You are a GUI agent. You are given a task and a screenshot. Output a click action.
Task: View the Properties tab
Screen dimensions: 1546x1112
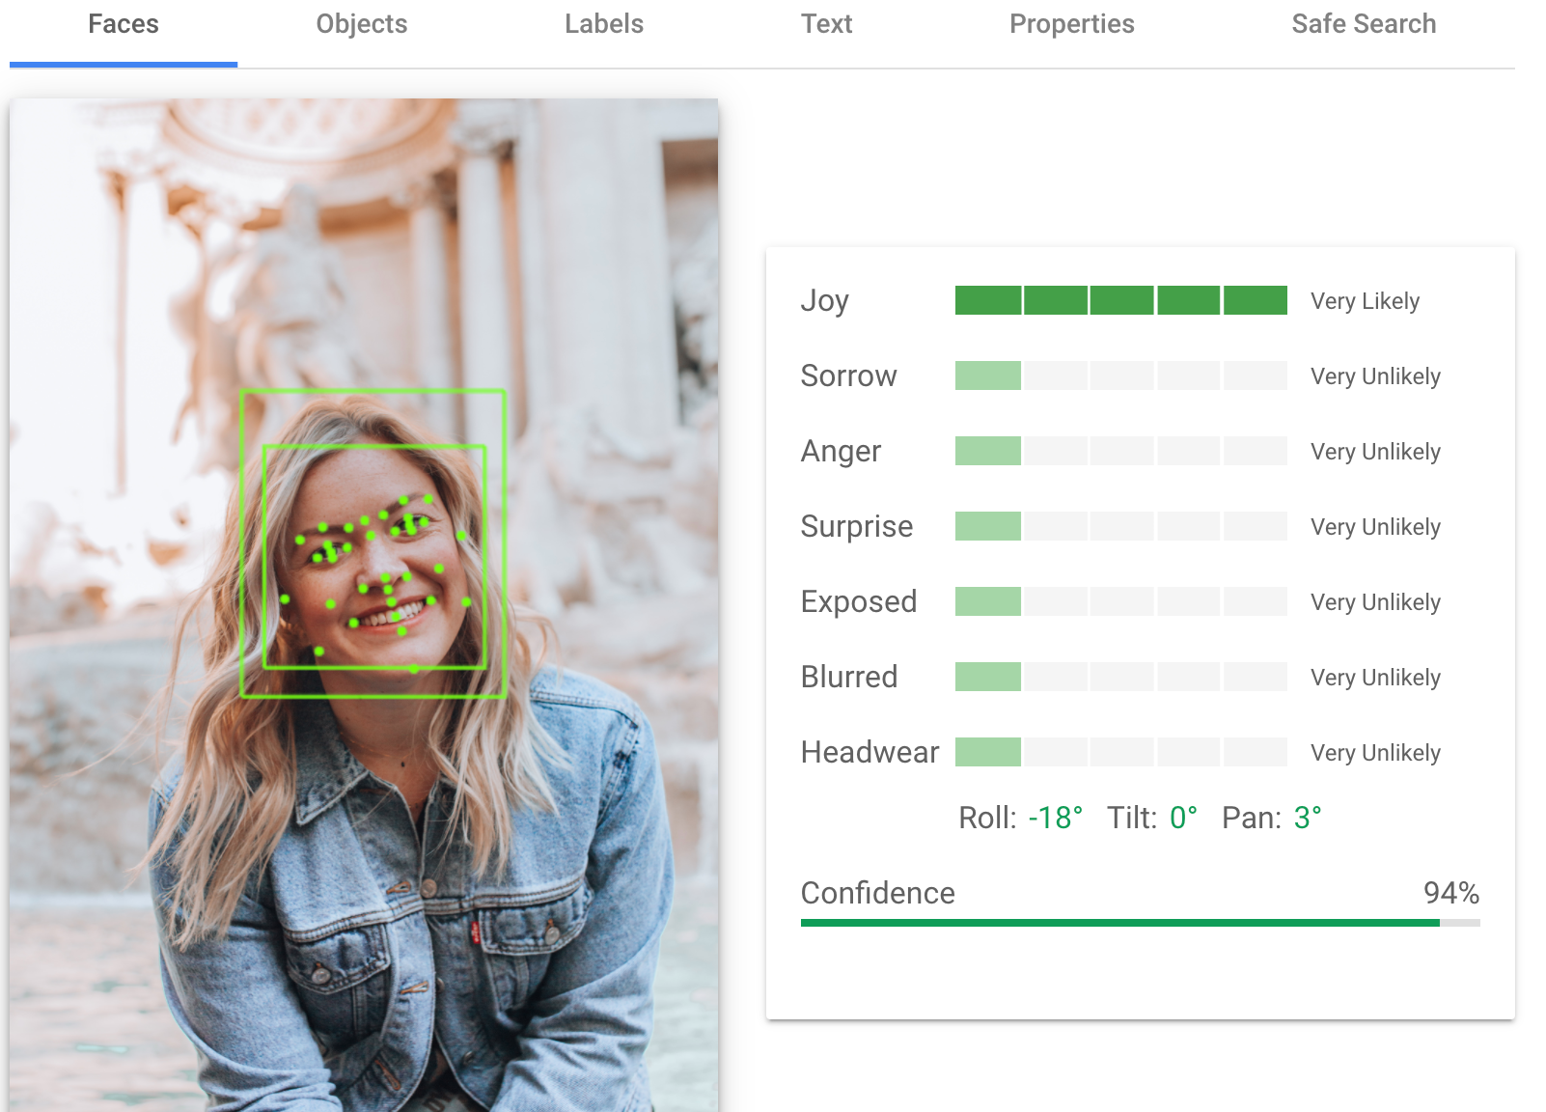[1071, 24]
